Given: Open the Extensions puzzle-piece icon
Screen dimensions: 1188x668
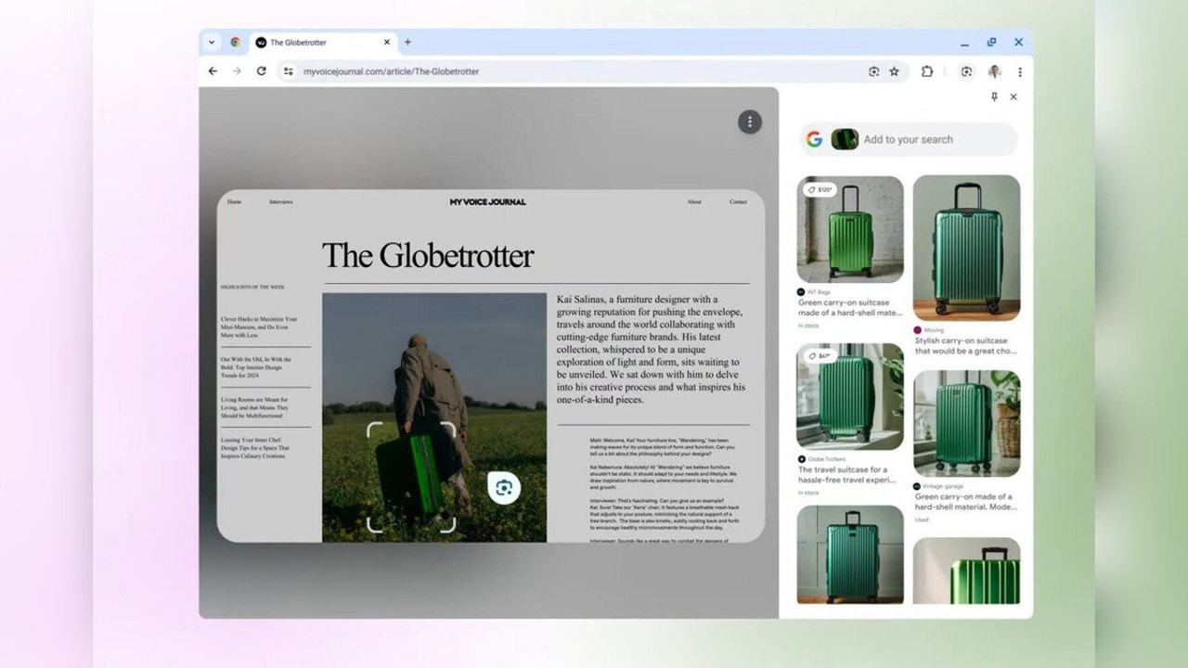Looking at the screenshot, I should pyautogui.click(x=924, y=71).
